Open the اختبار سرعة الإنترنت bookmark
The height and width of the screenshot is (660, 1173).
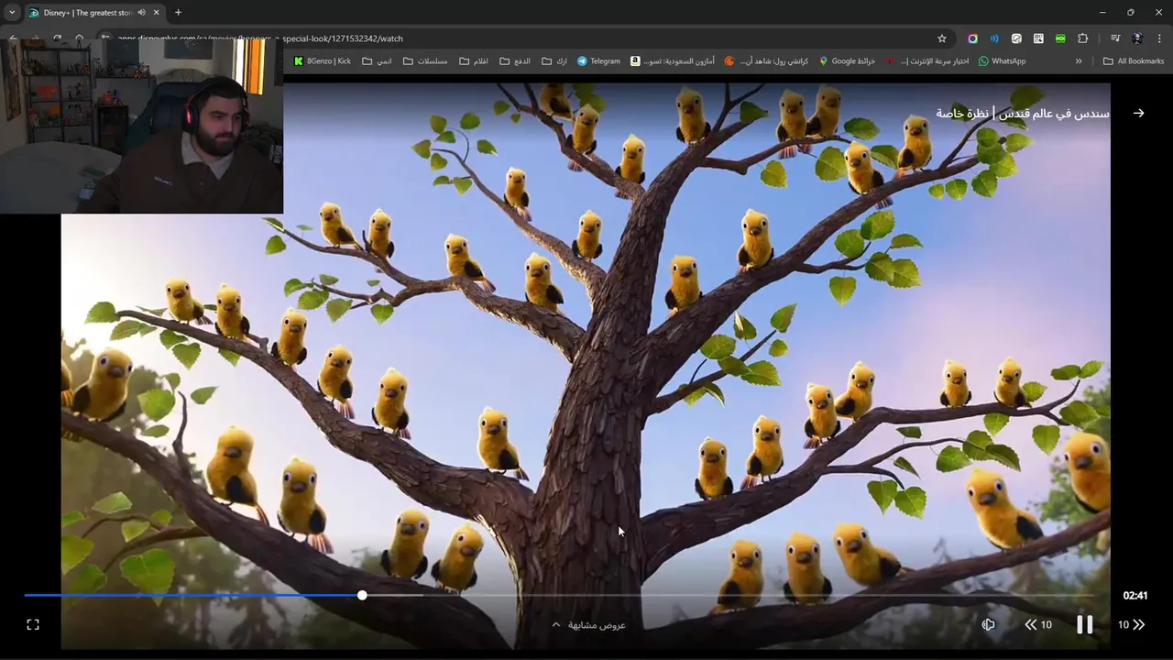(927, 61)
